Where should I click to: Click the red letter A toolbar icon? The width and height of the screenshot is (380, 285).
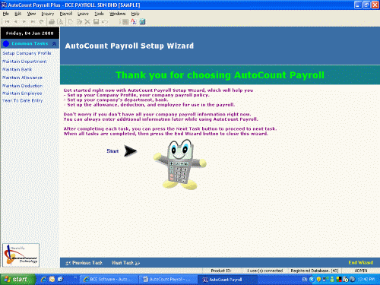pyautogui.click(x=134, y=22)
